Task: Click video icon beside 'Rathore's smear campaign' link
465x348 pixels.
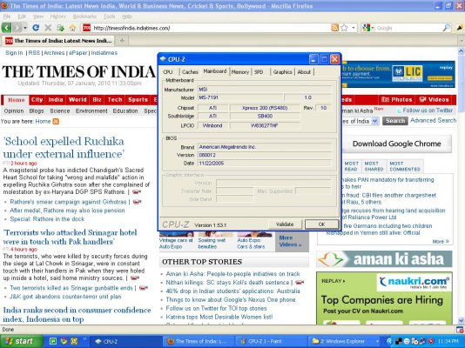Action: click(x=137, y=202)
